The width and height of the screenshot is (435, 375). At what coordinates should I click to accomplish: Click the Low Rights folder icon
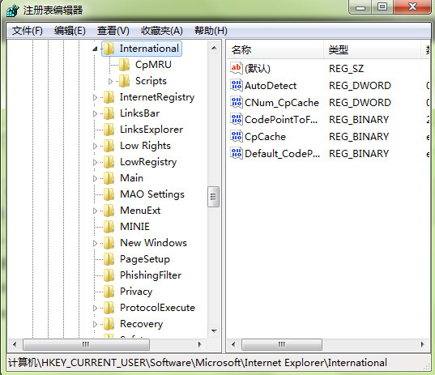coord(109,146)
